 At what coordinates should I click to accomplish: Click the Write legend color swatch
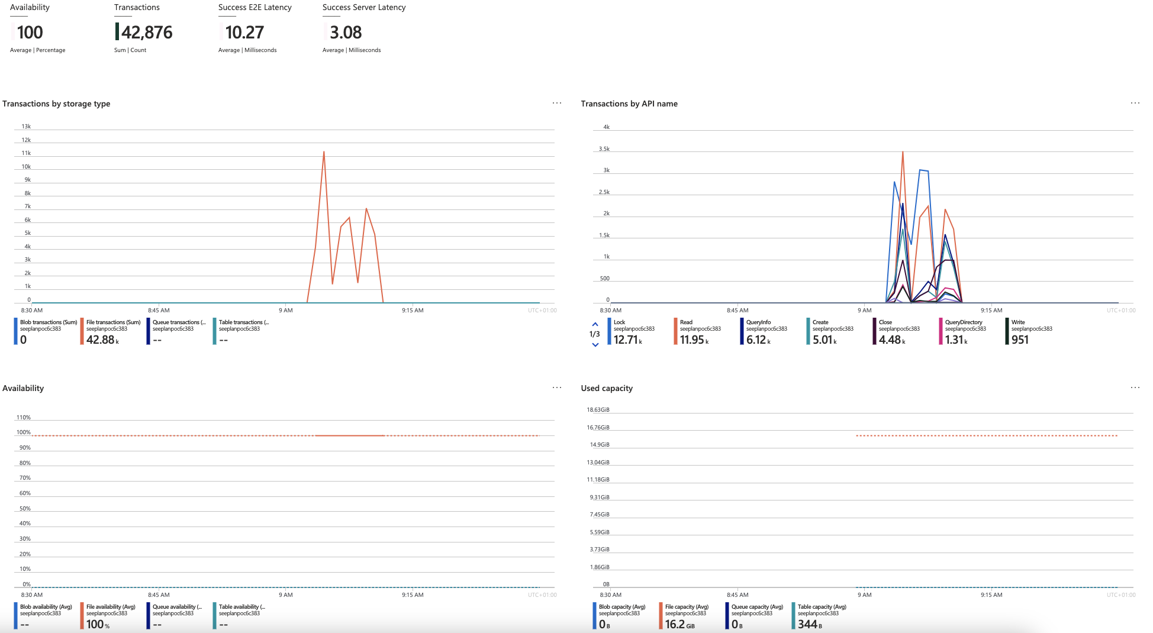point(1007,331)
